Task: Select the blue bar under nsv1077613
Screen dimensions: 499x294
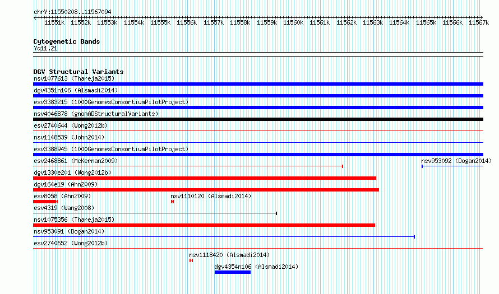Action: [258, 84]
